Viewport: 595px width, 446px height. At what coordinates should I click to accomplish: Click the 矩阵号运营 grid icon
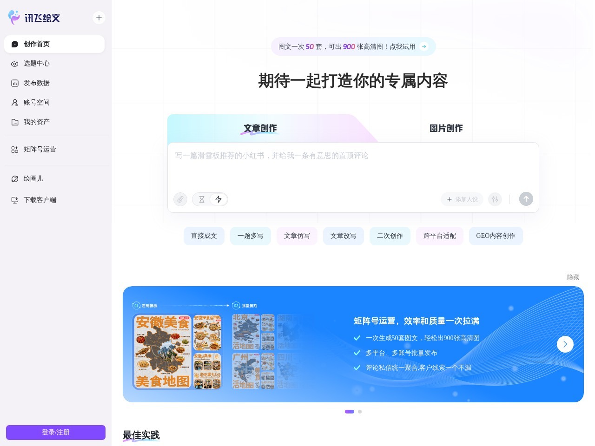click(x=15, y=150)
